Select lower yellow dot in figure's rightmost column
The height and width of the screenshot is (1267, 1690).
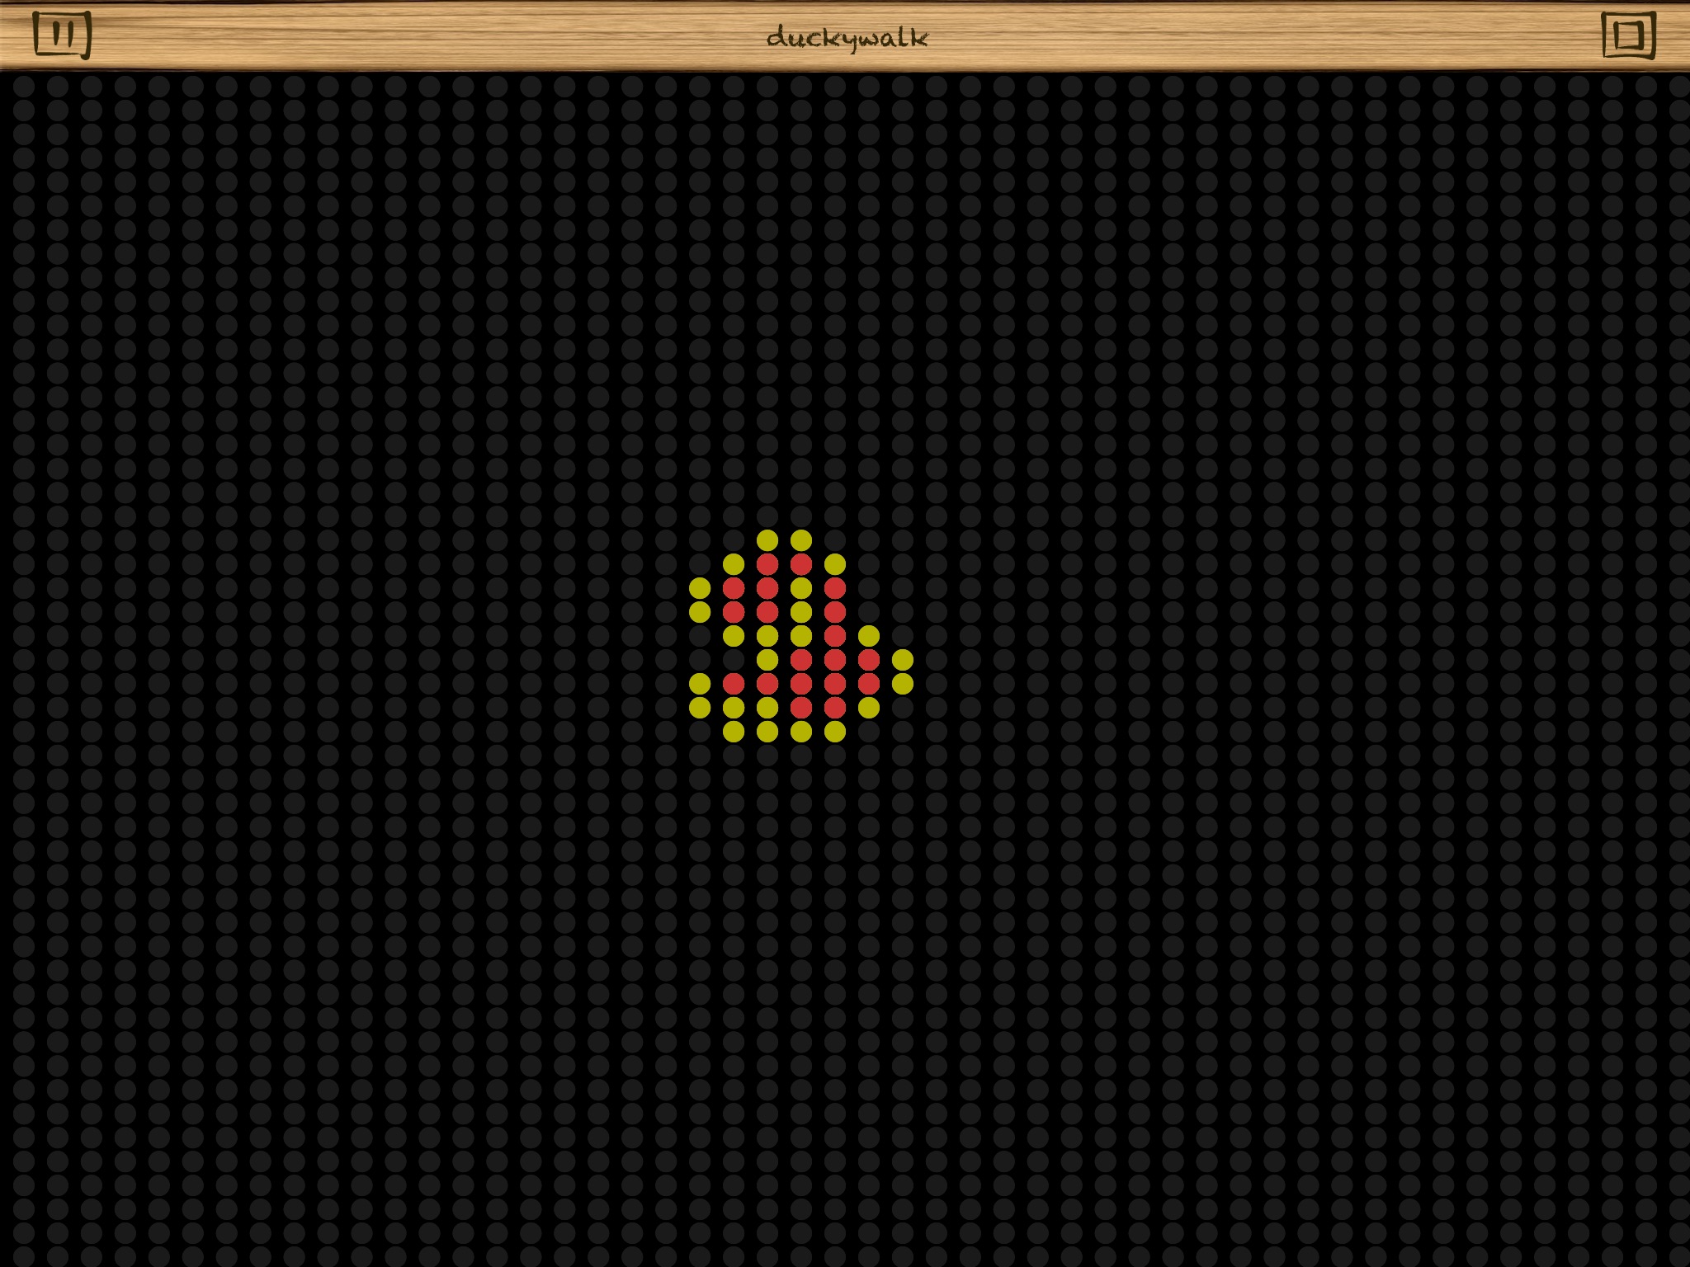pos(903,684)
